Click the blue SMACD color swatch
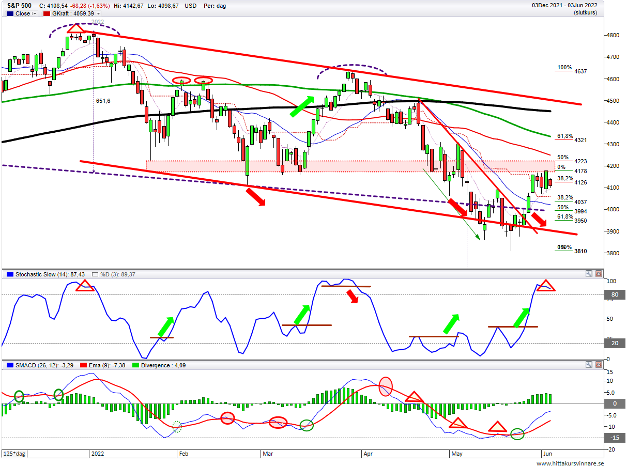 [9, 365]
